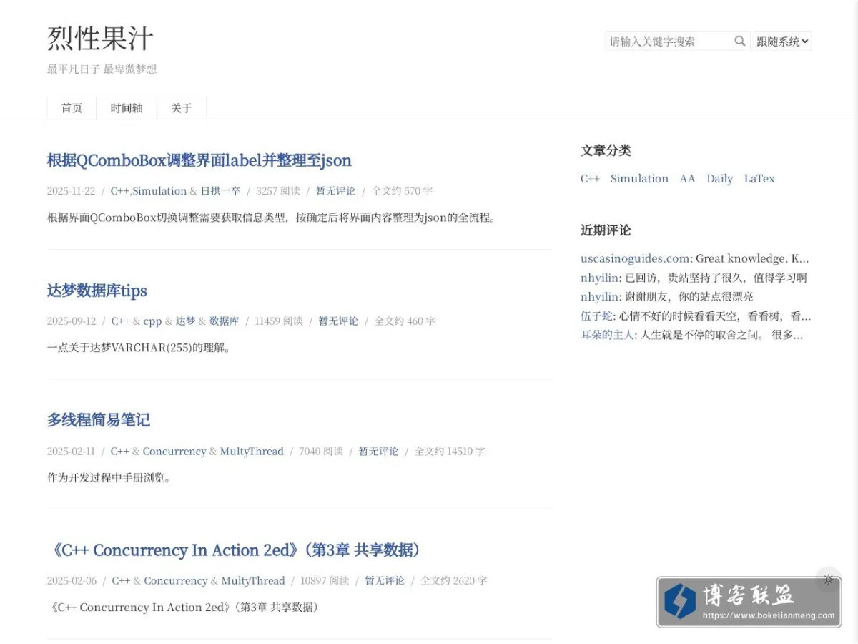Open nhyilin comment starting with 已回访
This screenshot has height=644, width=858.
pyautogui.click(x=599, y=278)
